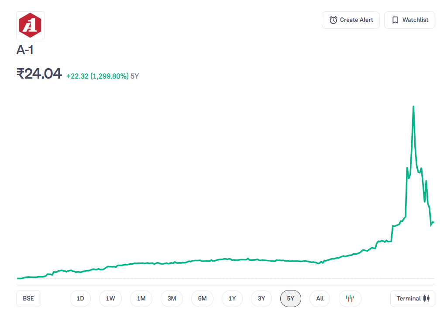Click the bookmark icon for Watchlist
Image resolution: width=447 pixels, height=311 pixels.
395,20
